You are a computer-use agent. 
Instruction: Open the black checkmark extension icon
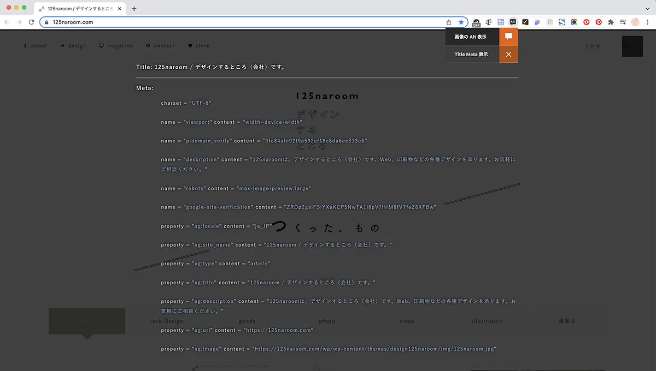coord(525,22)
